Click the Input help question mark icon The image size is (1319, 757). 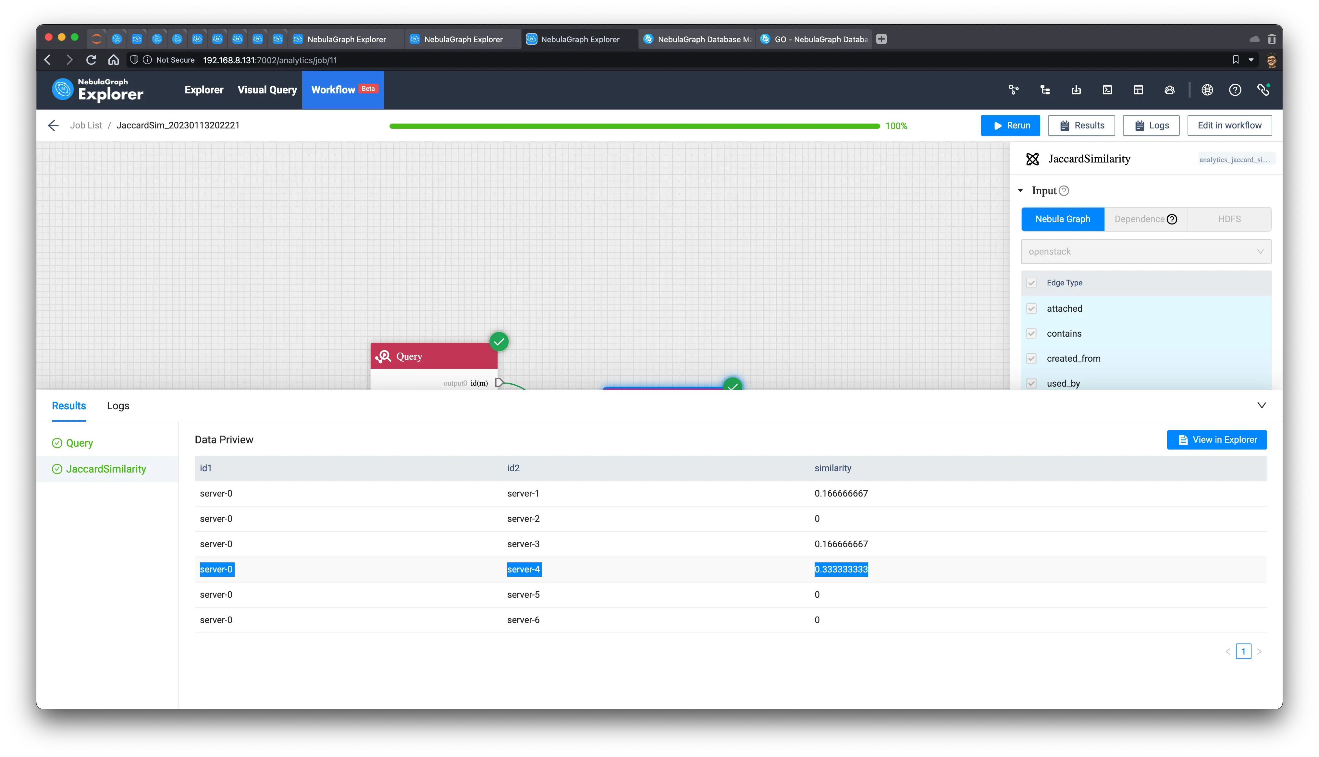1064,191
